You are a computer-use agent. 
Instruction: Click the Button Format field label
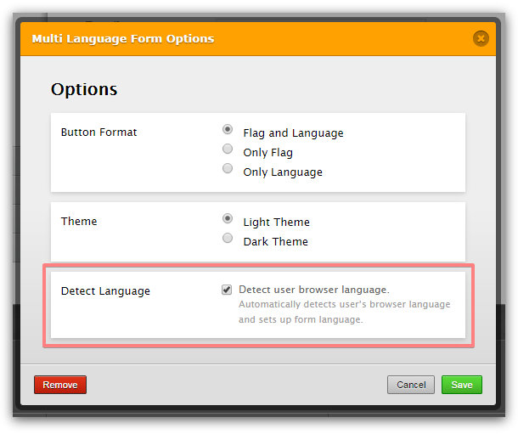tap(99, 132)
